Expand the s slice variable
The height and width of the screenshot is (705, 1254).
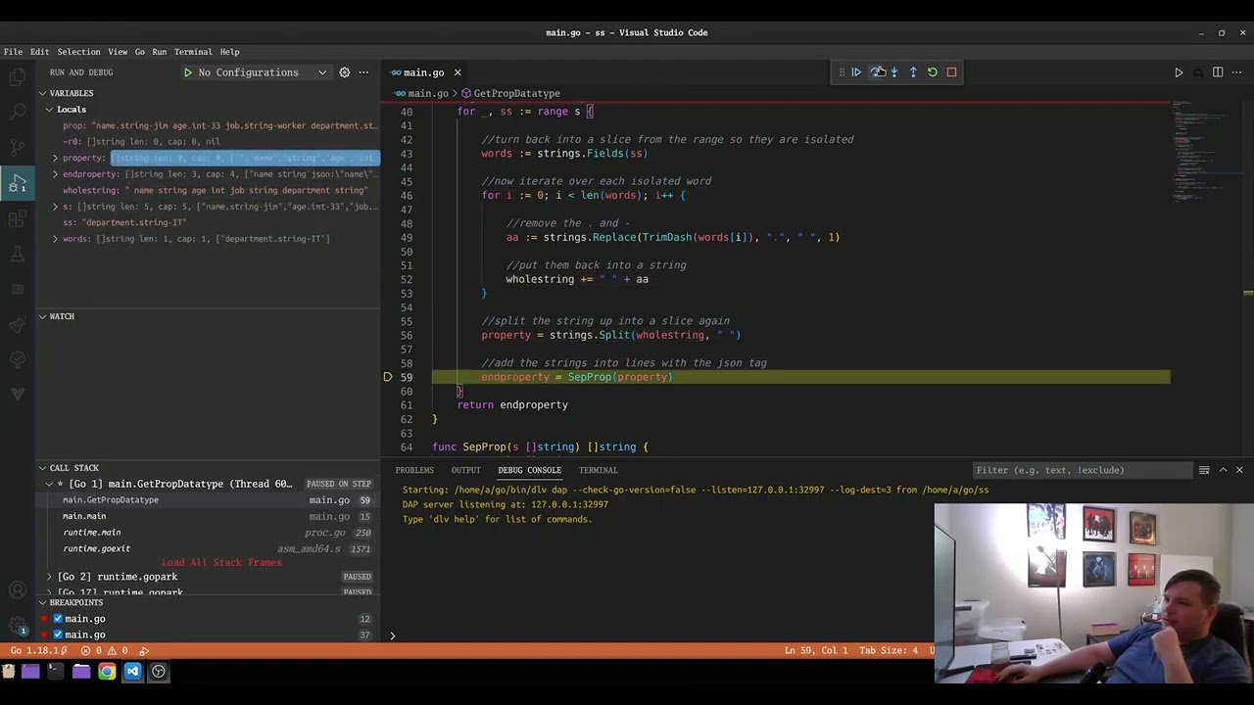[55, 207]
